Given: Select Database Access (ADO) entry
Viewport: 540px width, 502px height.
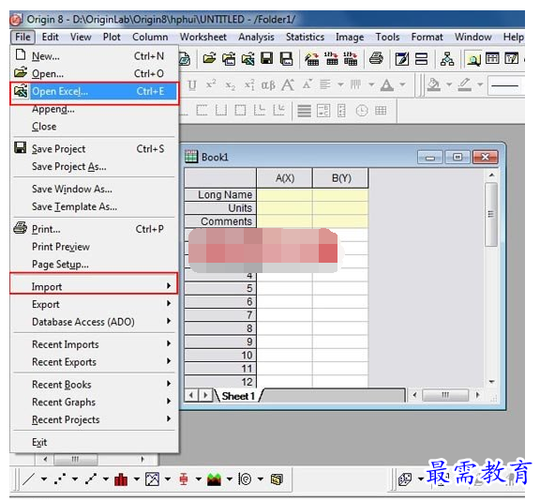Looking at the screenshot, I should coord(94,322).
